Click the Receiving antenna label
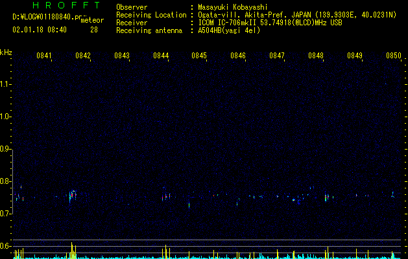 click(x=149, y=30)
